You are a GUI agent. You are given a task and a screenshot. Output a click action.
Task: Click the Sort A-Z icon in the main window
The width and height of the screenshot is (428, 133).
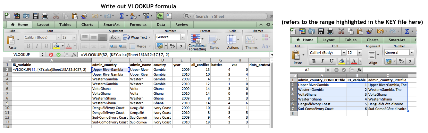coord(133,16)
